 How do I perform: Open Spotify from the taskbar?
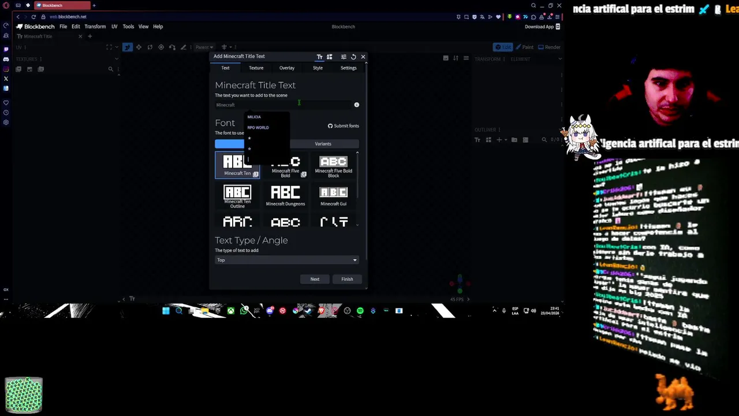(360, 311)
